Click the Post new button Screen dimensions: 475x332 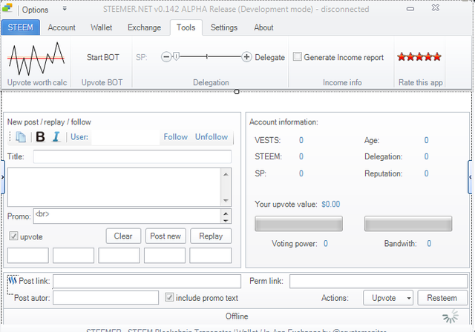166,236
